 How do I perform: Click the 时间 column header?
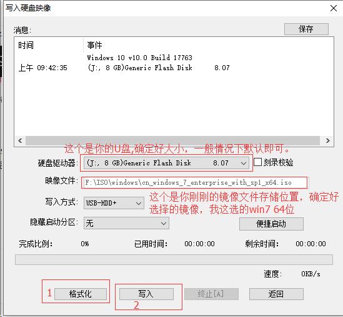49,45
